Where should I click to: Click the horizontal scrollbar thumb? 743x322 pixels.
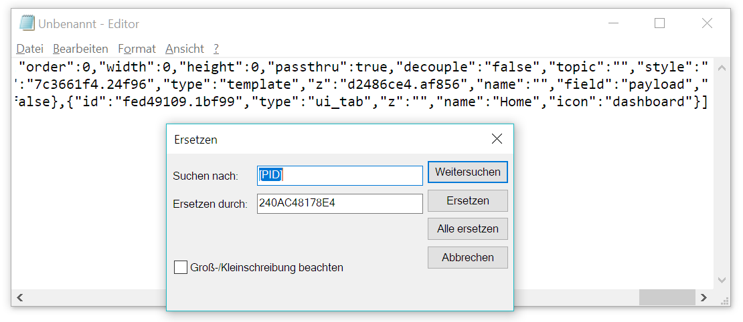[x=667, y=297]
